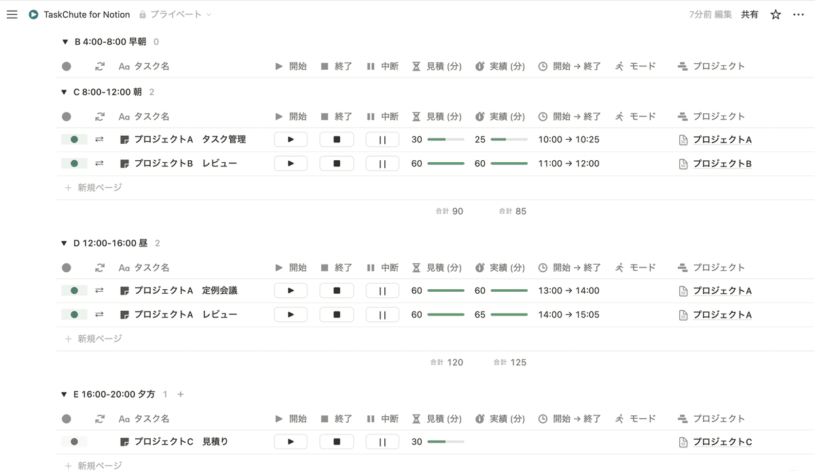815x471 pixels.
Task: Click 見積 progress bar in タスク管理 row
Action: 446,139
